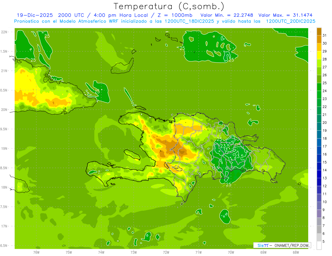The width and height of the screenshot is (332, 256).
Task: Click the "8.5N" latitude label
Action: click(x=4, y=168)
